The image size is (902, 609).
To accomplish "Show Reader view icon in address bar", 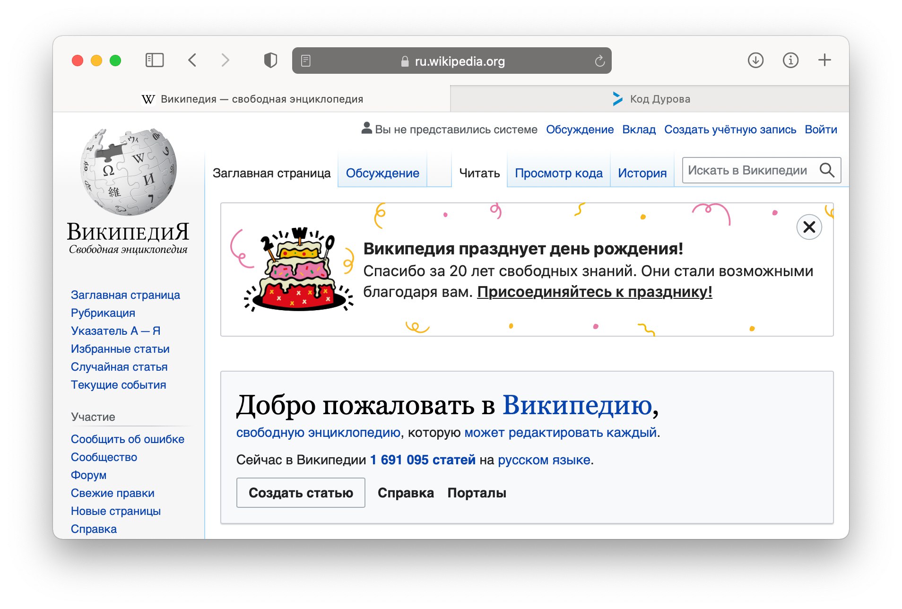I will pyautogui.click(x=306, y=61).
